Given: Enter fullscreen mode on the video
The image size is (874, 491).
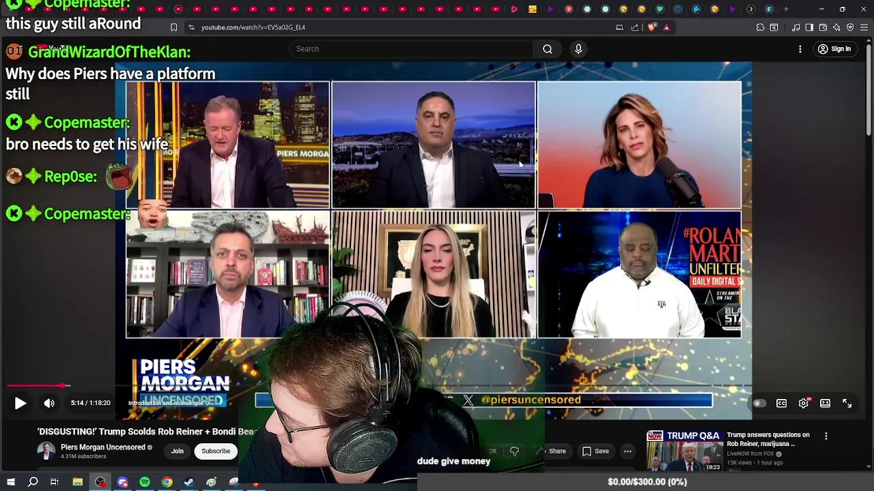Looking at the screenshot, I should click(x=847, y=403).
